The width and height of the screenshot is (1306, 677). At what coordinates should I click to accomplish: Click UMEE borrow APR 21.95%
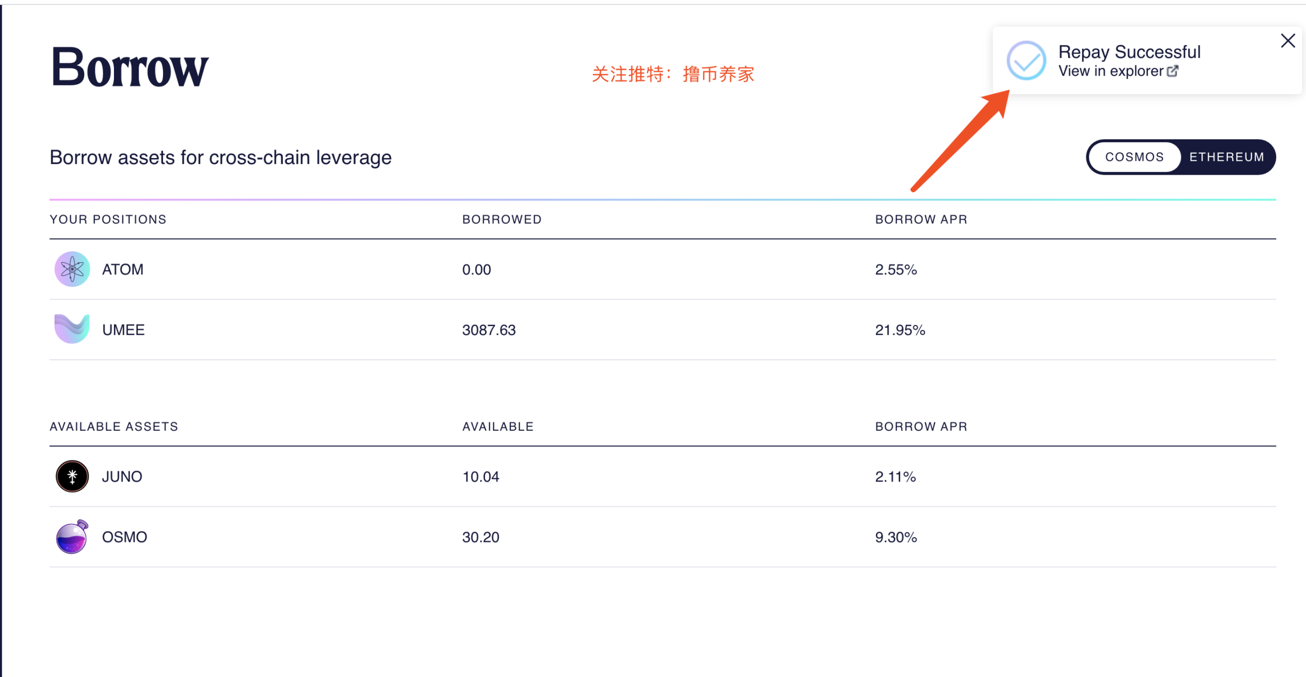tap(900, 330)
